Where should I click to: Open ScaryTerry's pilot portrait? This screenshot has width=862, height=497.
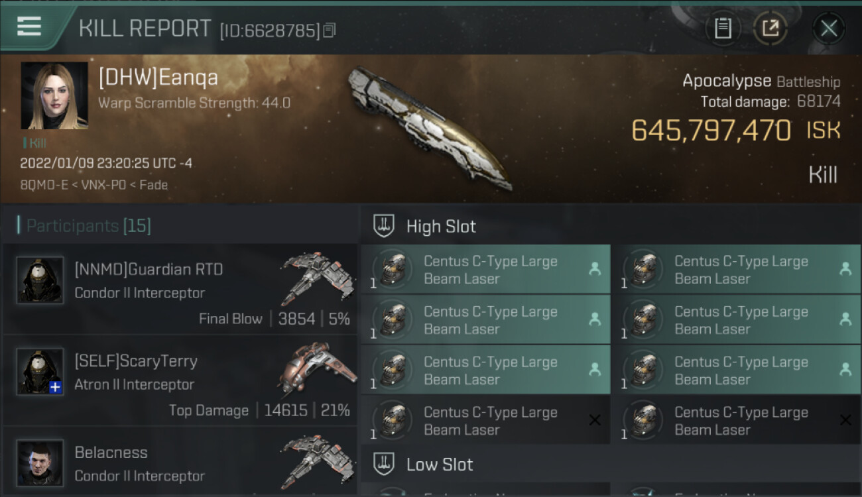(x=40, y=372)
